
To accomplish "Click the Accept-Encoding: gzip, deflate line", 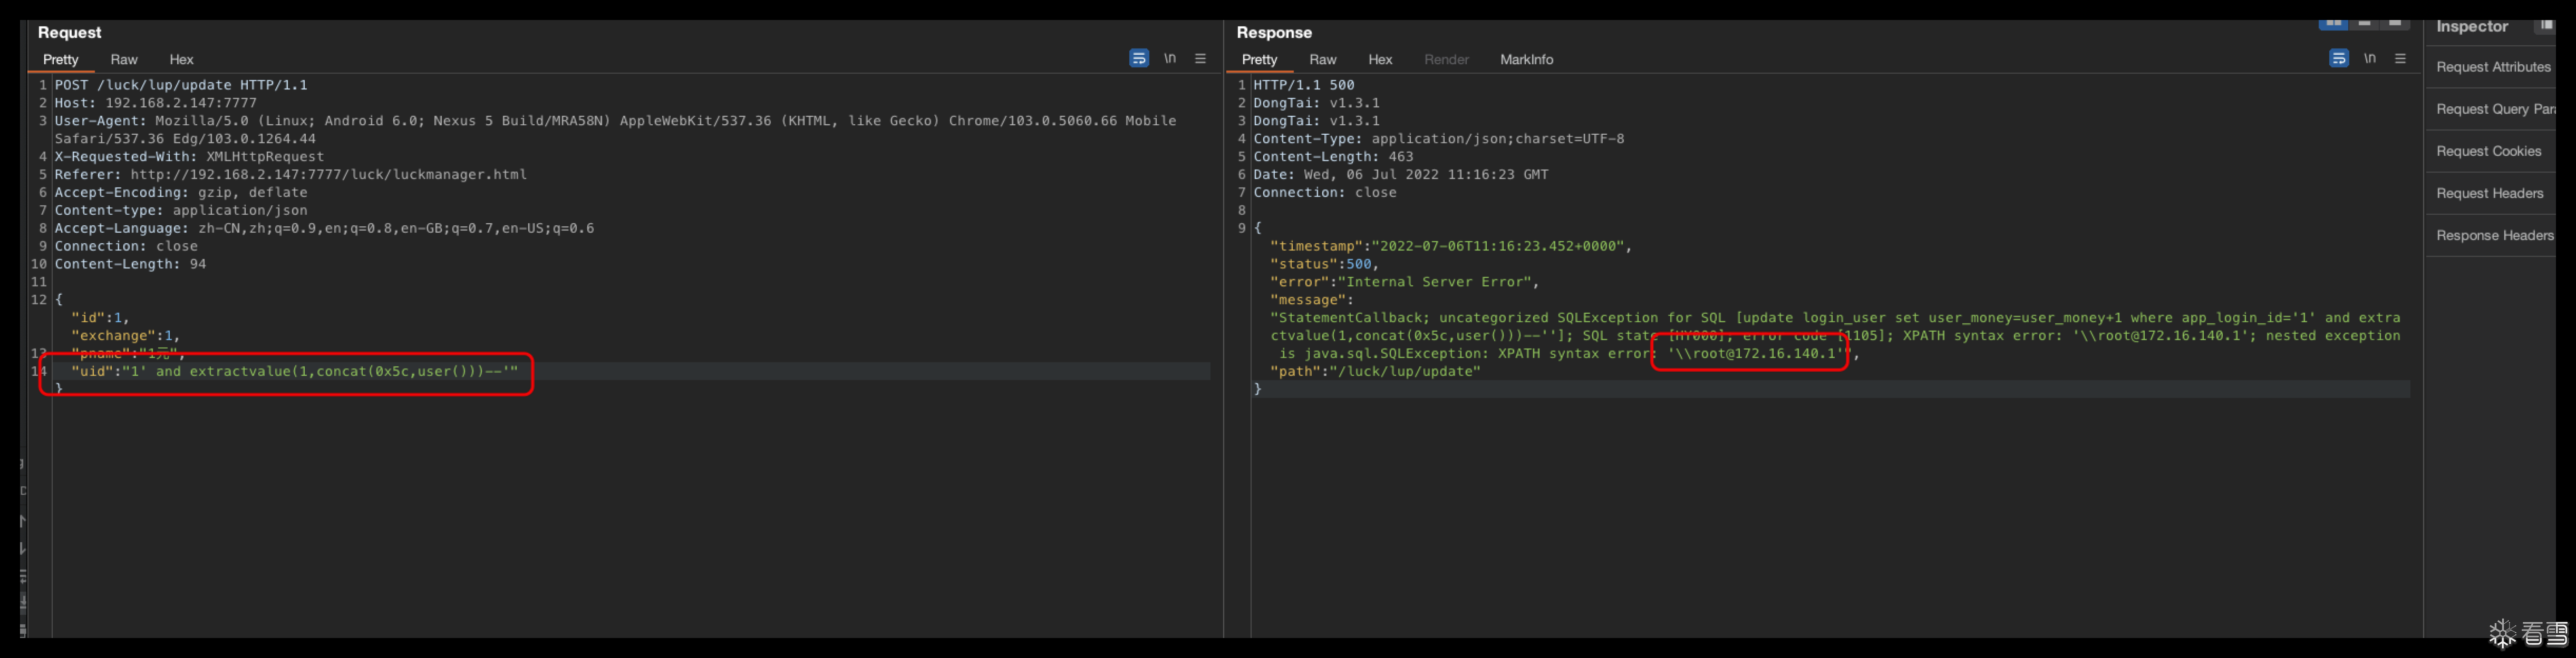I will (x=181, y=193).
